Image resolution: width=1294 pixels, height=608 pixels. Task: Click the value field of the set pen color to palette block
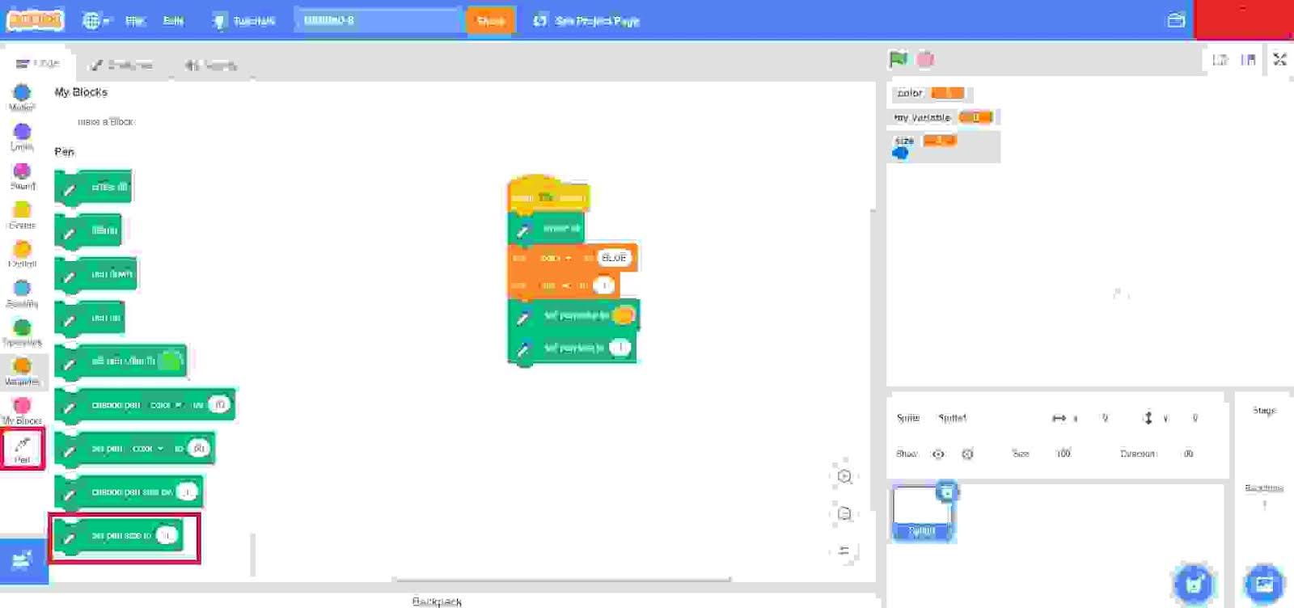click(x=198, y=449)
